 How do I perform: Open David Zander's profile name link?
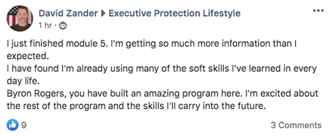pyautogui.click(x=68, y=13)
